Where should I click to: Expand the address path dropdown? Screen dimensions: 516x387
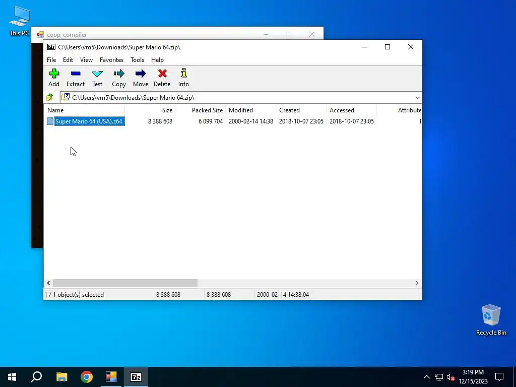pyautogui.click(x=417, y=97)
